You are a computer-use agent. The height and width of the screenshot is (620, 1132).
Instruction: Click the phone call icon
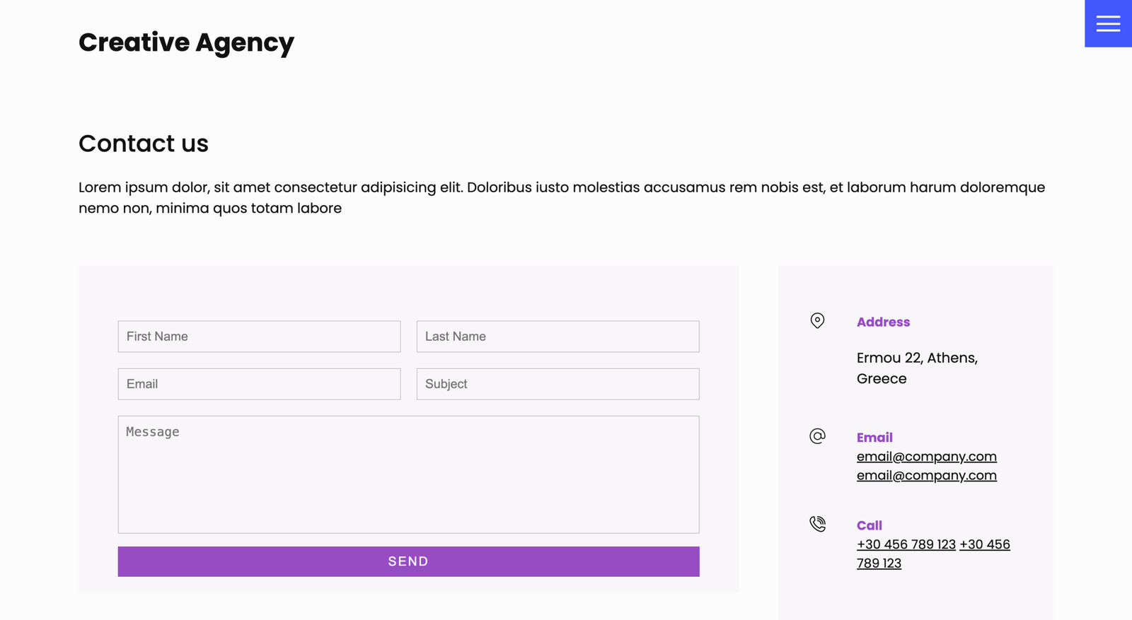[817, 524]
